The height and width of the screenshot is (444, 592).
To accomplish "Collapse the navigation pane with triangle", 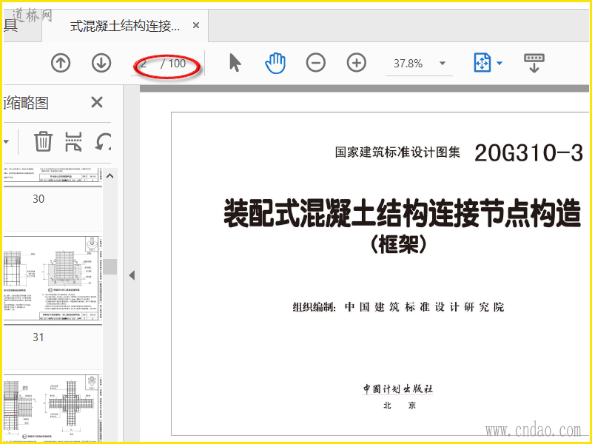I will tap(132, 275).
